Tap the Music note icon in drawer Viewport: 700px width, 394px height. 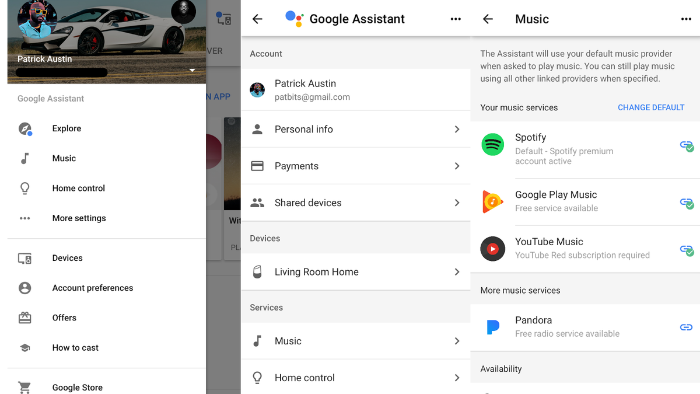(x=24, y=158)
